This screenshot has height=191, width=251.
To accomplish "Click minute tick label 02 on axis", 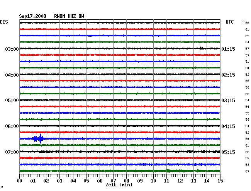I will coord(46,181).
